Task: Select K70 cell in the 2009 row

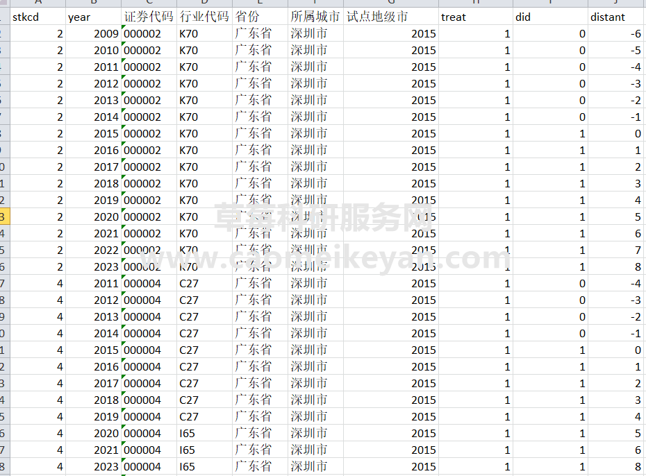Action: [204, 34]
